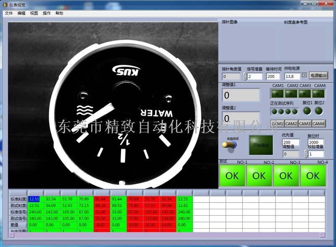Click the first 正在测试序列 LED
The image size is (336, 247).
coord(275,111)
